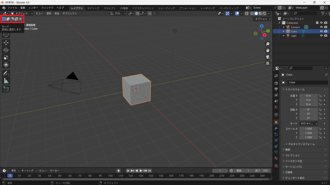Open the レンダー menu

point(33,8)
